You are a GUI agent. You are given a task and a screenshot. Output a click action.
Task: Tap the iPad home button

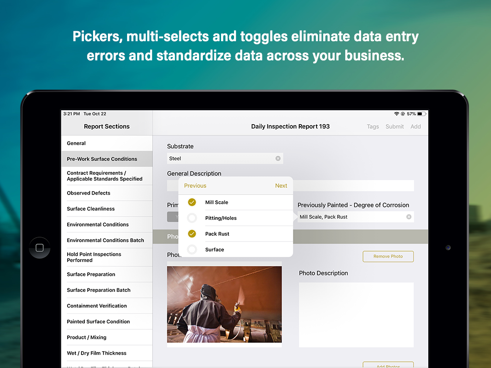40,248
